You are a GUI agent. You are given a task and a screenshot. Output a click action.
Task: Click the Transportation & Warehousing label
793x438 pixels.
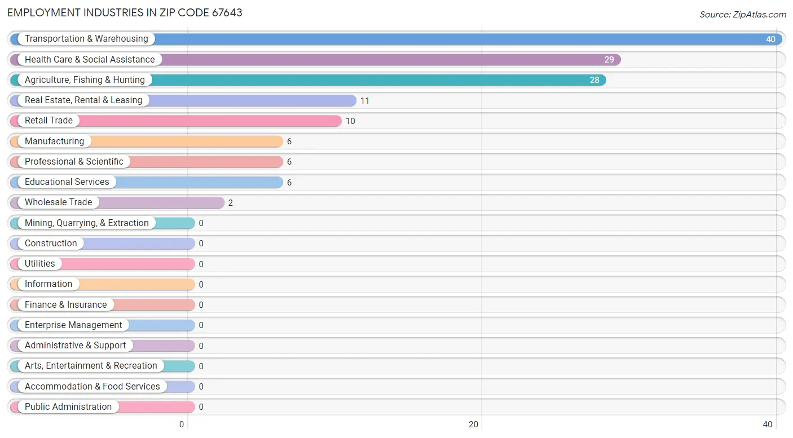[86, 39]
